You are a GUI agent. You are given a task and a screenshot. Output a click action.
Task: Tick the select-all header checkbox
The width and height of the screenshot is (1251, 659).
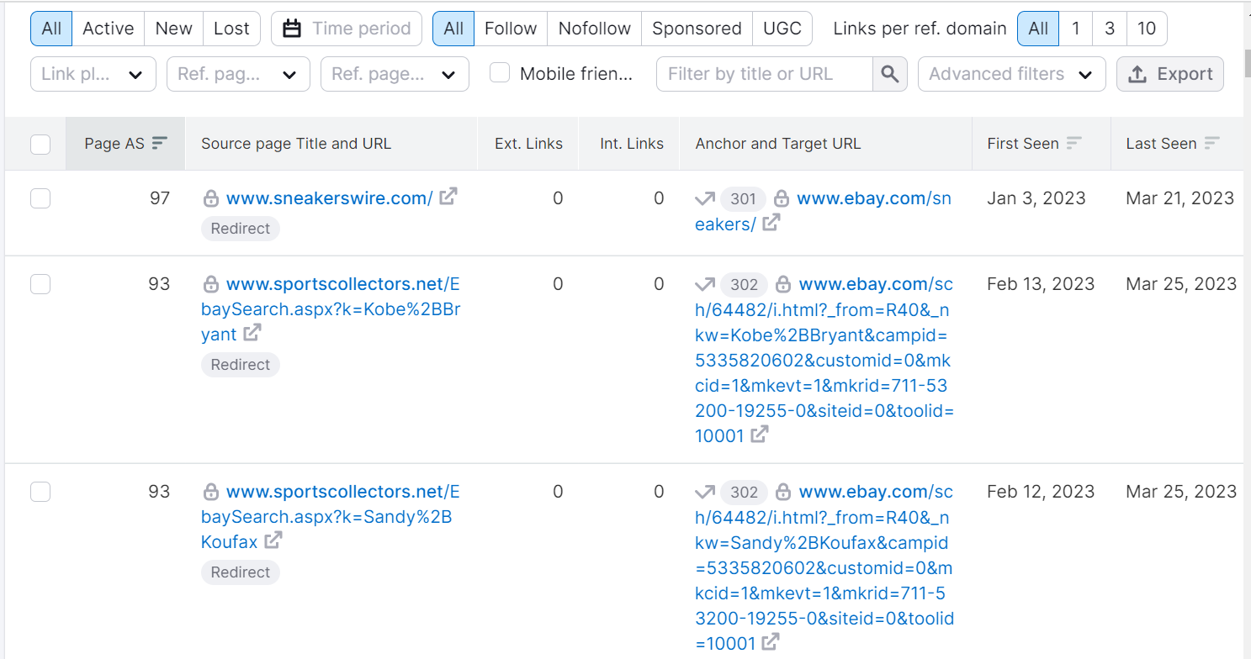coord(40,145)
